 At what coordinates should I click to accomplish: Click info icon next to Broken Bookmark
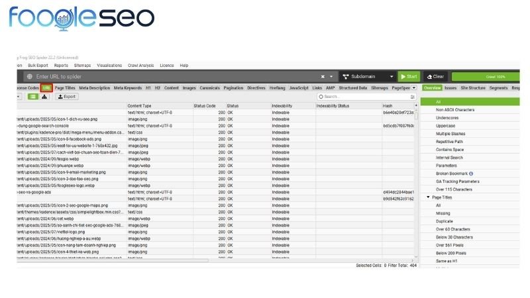[471, 174]
